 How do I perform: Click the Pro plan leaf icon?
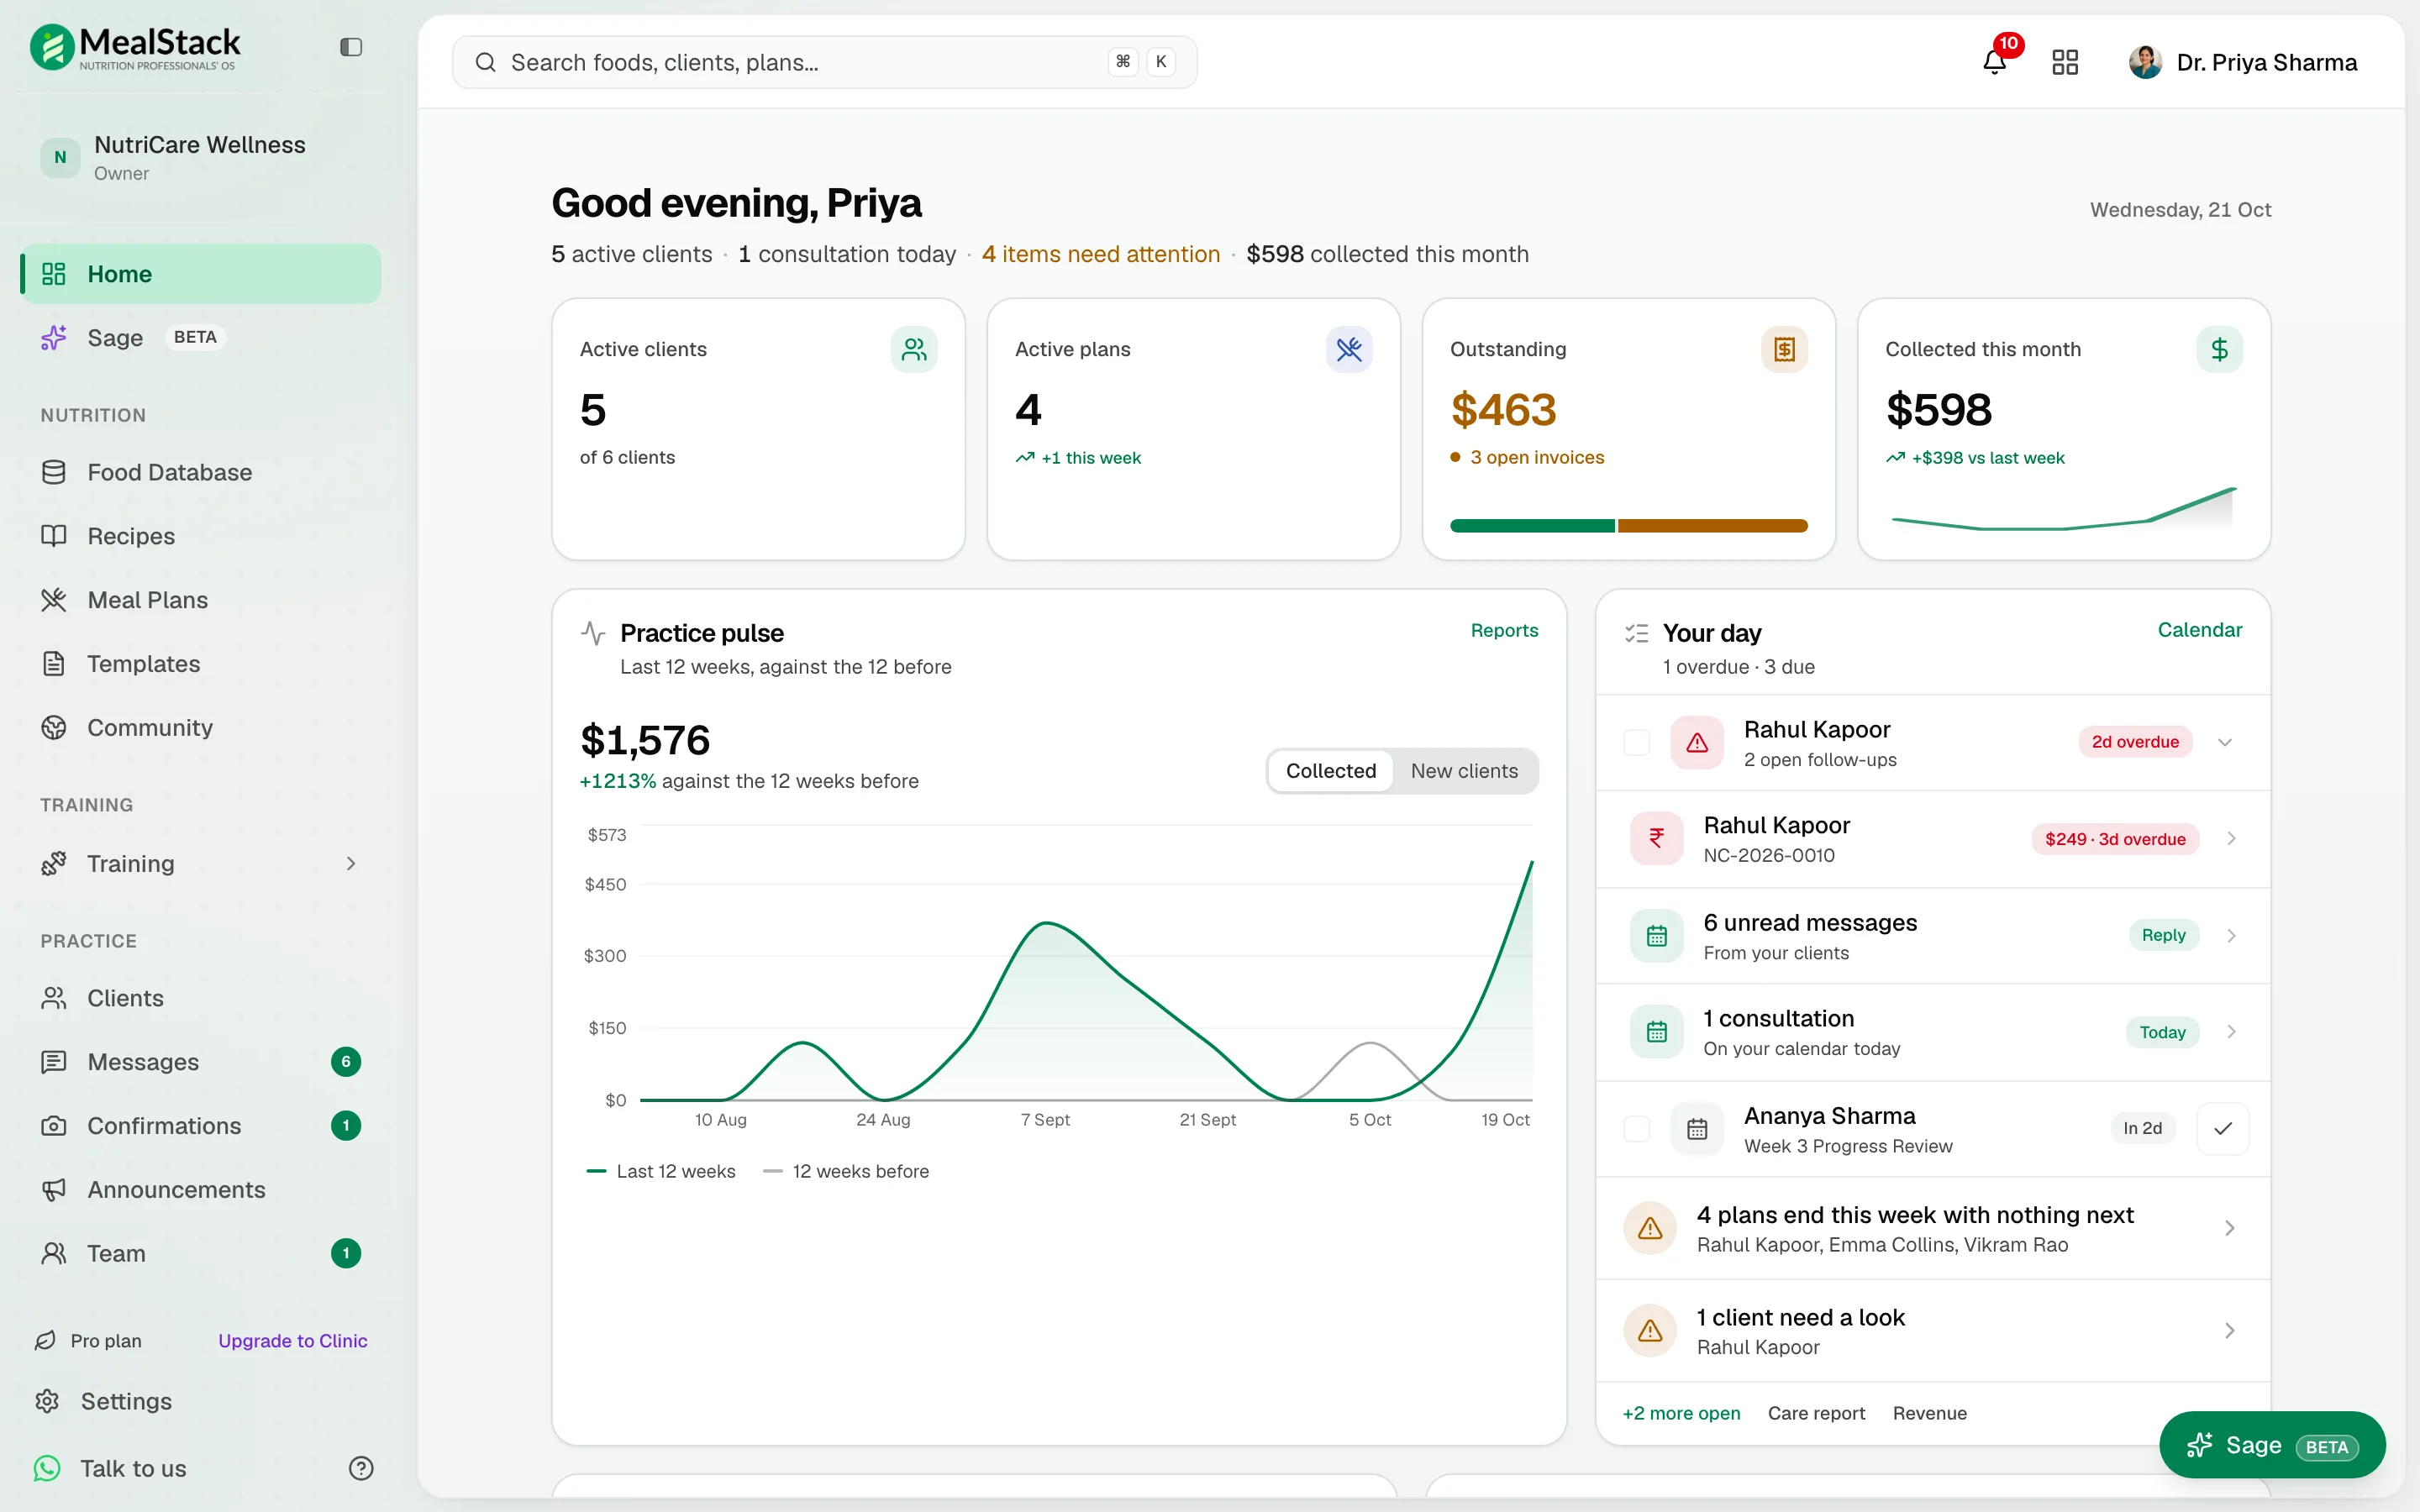(45, 1341)
